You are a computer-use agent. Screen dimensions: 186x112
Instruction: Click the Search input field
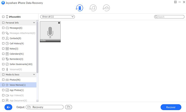169,17
